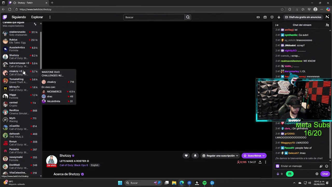Image resolution: width=332 pixels, height=187 pixels.
Task: Open drac in the hover popup
Action: pos(59,96)
